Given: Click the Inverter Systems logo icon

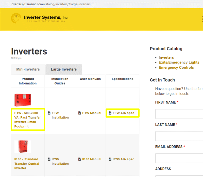Looking at the screenshot, I should (x=16, y=18).
